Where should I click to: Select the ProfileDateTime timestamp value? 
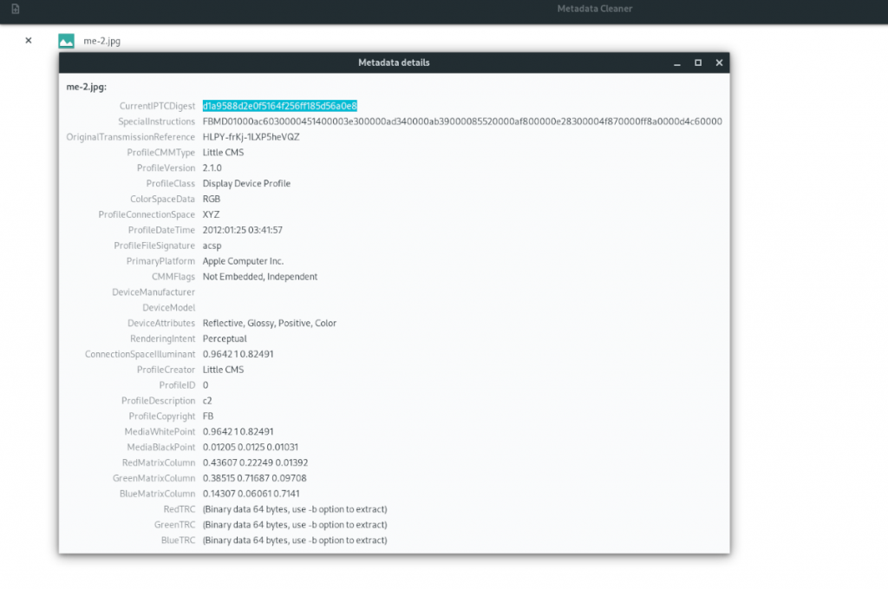[x=243, y=230]
